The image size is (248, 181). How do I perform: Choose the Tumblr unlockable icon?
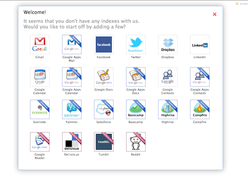click(104, 142)
